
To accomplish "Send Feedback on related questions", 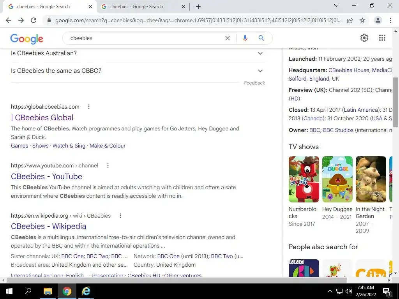I will click(254, 83).
